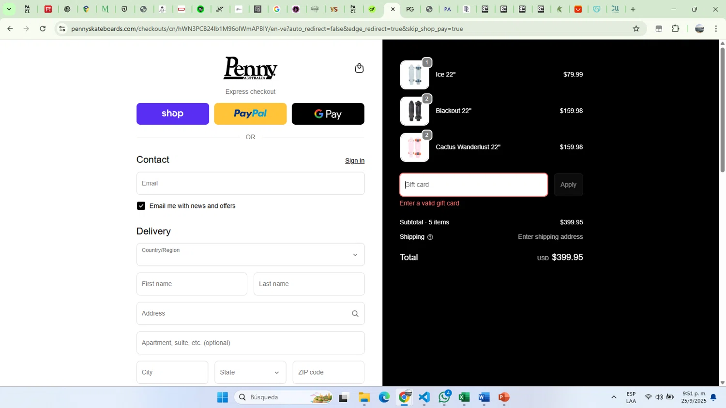Click the Last name field
Viewport: 726px width, 408px height.
coord(309,284)
